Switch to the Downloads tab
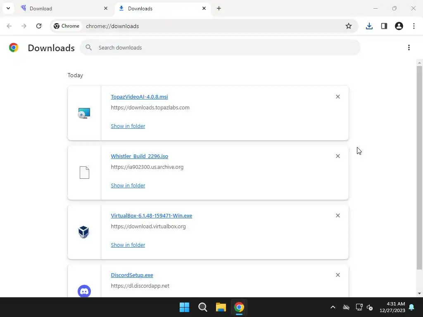 (x=163, y=8)
